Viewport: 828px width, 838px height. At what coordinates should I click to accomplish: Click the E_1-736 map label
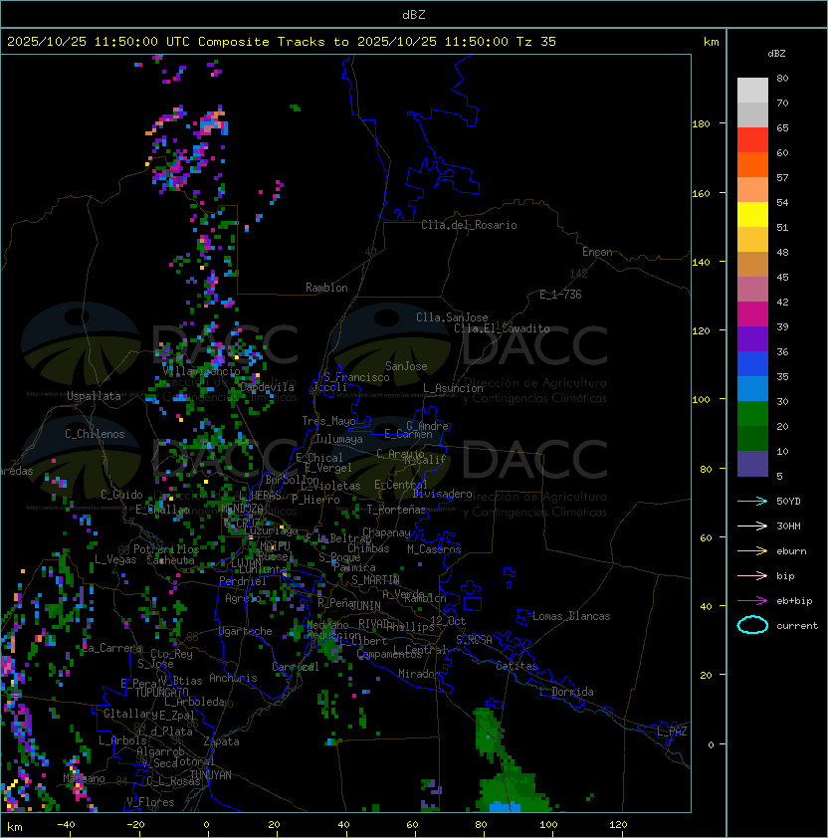pos(560,295)
